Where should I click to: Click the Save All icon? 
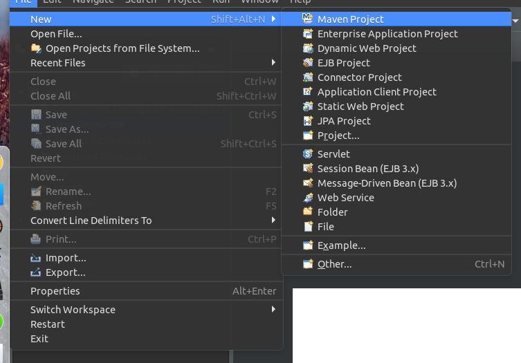36,144
